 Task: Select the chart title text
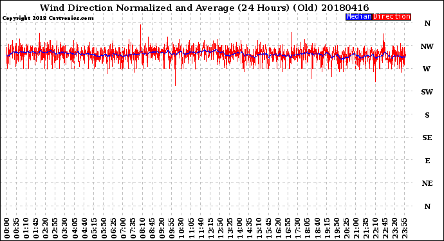[204, 8]
